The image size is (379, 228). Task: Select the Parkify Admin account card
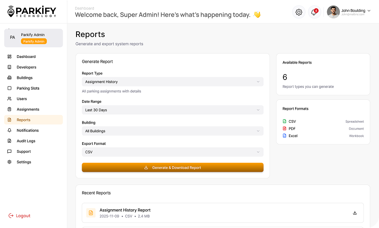pos(33,38)
